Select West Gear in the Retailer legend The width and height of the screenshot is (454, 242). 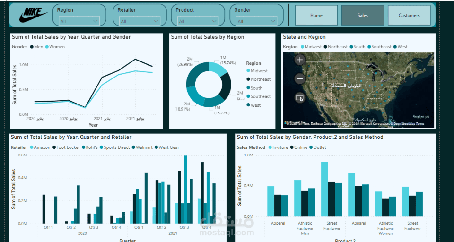click(167, 147)
